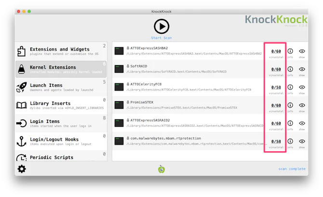323x197 pixels.
Task: Show info for ATTOCelerityFC8
Action: (290, 87)
